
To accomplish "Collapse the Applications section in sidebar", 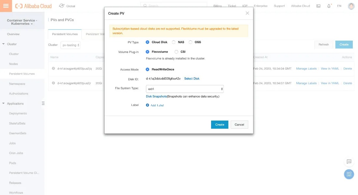I will pyautogui.click(x=4, y=103).
